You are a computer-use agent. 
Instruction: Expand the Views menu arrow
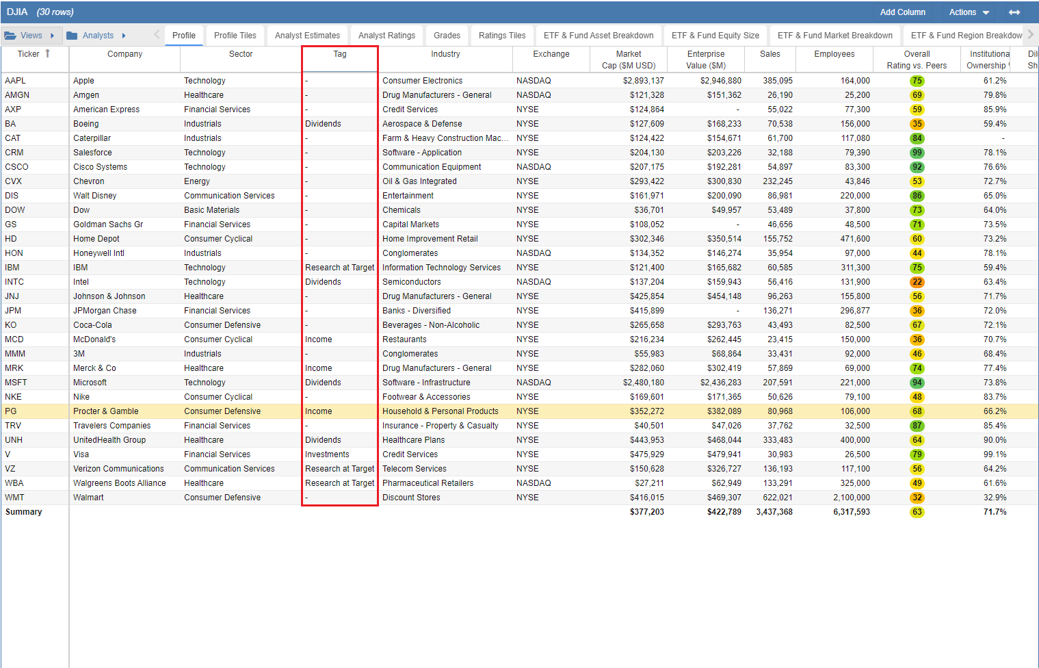(52, 36)
